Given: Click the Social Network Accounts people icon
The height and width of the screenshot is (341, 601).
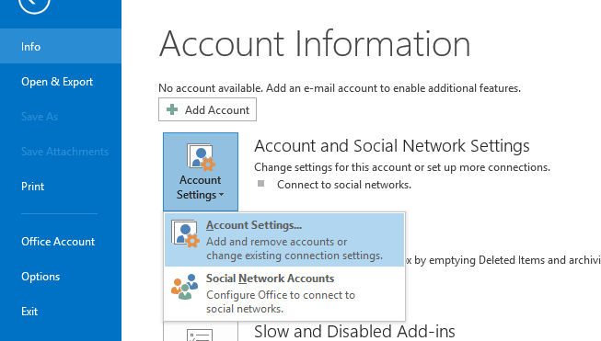Looking at the screenshot, I should [x=185, y=286].
